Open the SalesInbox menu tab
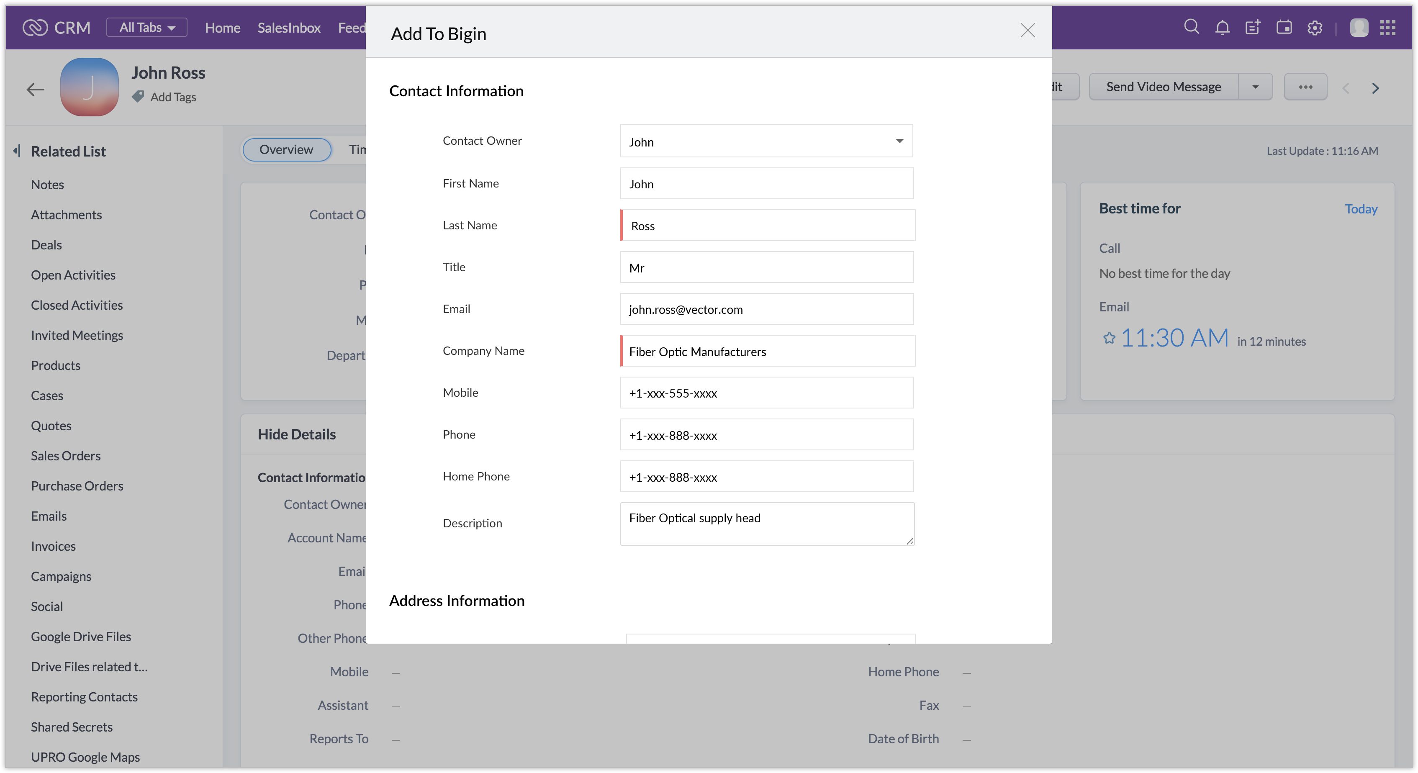 click(288, 28)
